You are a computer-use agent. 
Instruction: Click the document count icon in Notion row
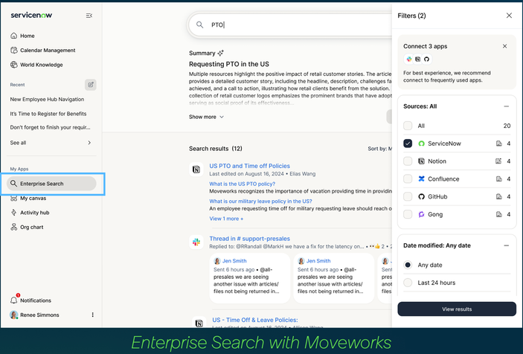pos(498,161)
